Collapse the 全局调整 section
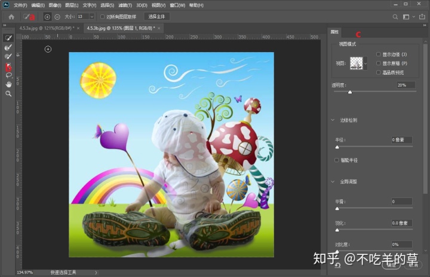Viewport: 430px width, 277px height. coord(333,182)
